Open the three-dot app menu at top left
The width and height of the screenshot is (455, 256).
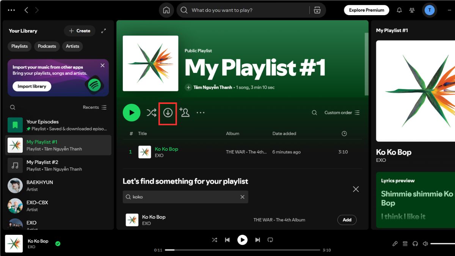pos(11,10)
